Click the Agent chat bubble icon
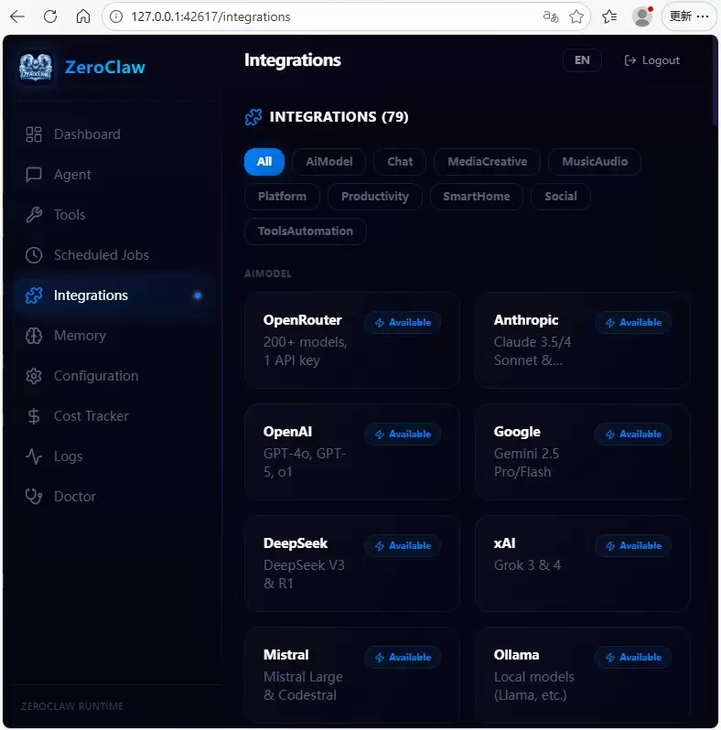The image size is (721, 730). [x=34, y=175]
